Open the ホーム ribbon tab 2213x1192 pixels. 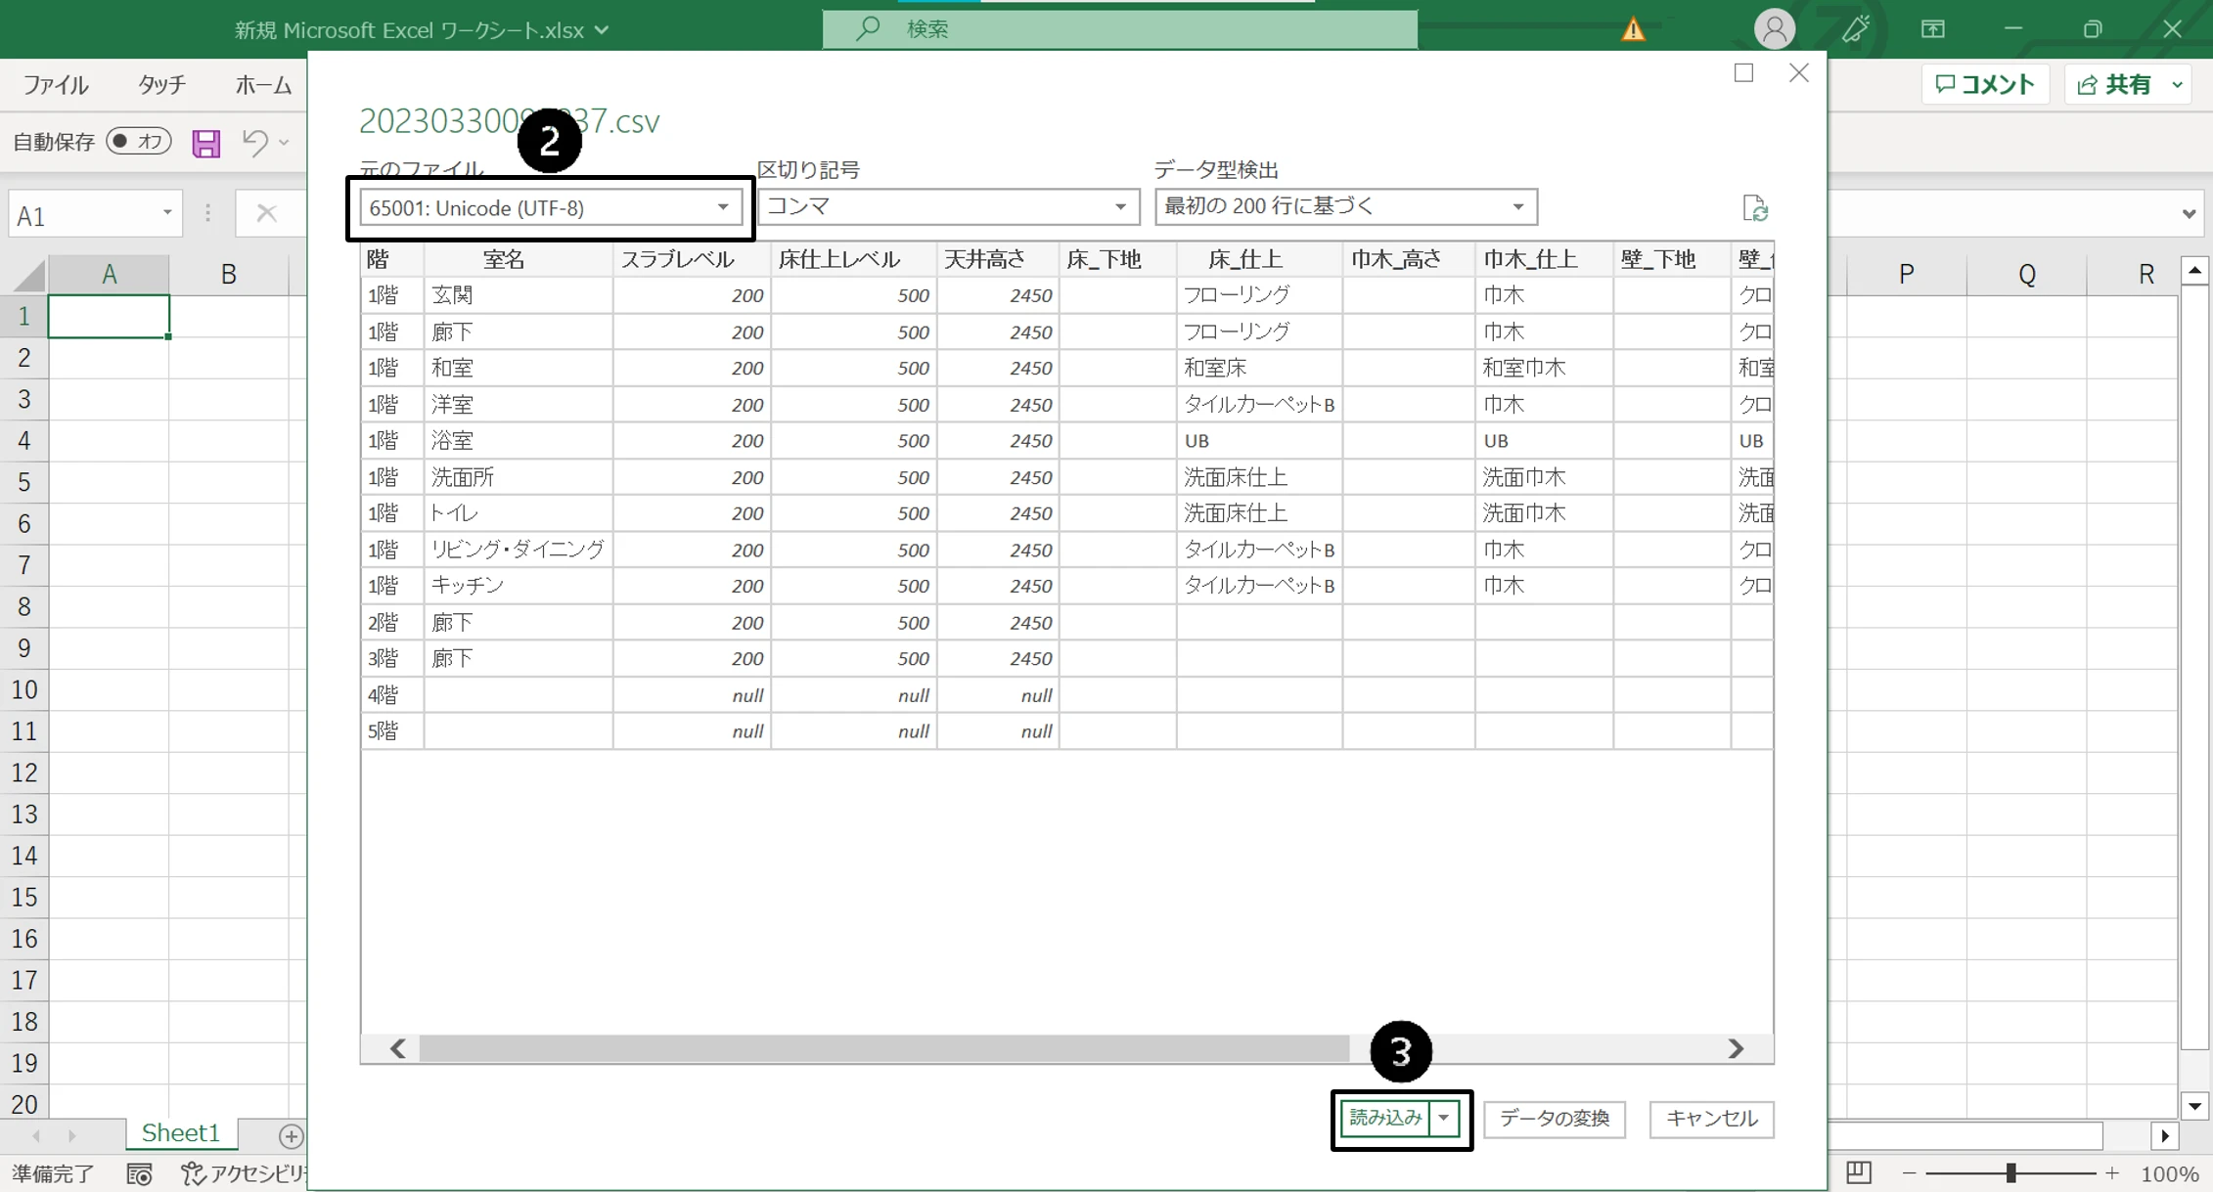[x=263, y=85]
